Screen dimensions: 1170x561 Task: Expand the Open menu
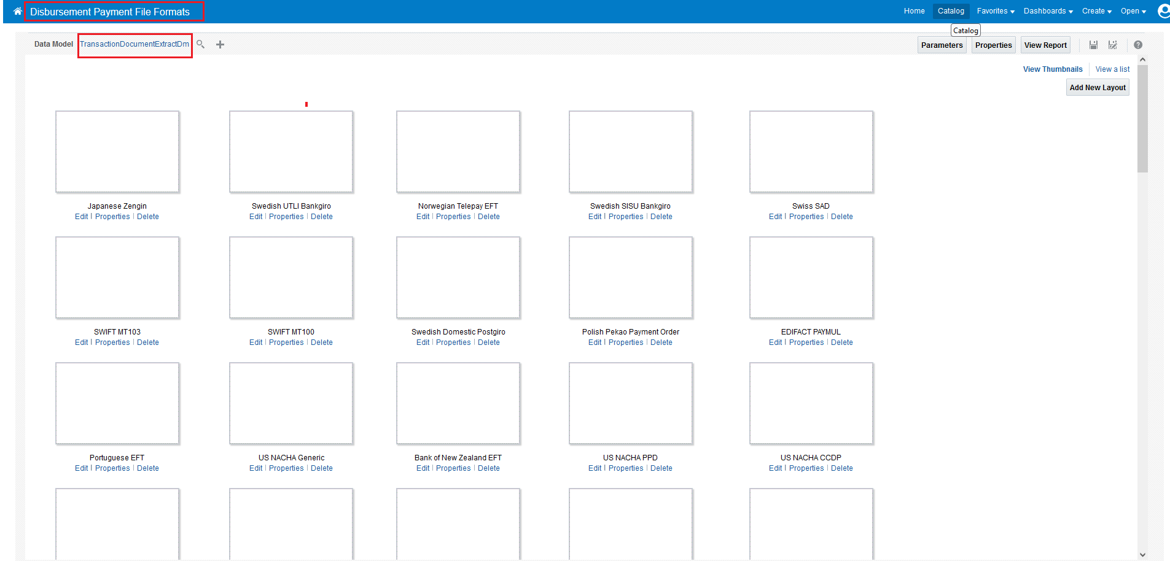tap(1133, 11)
